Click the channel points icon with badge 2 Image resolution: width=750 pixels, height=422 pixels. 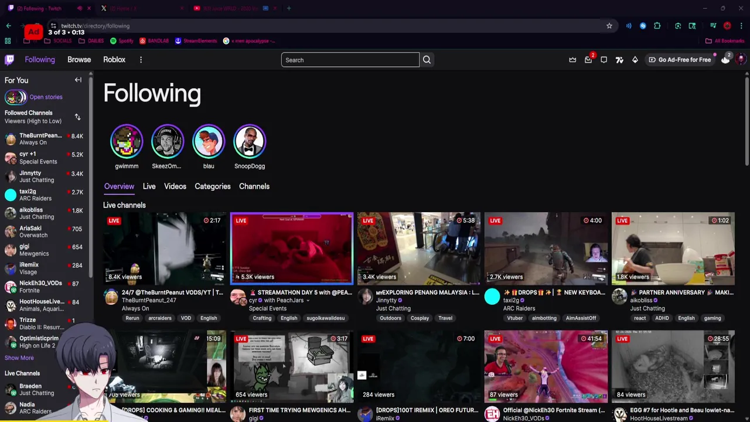(x=725, y=59)
